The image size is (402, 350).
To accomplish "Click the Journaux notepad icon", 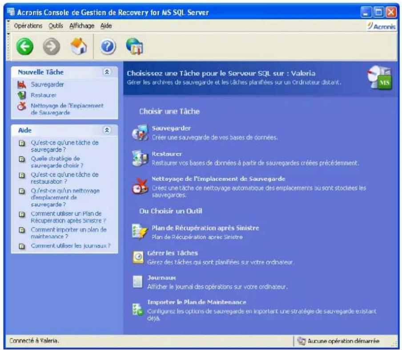I will pyautogui.click(x=138, y=282).
